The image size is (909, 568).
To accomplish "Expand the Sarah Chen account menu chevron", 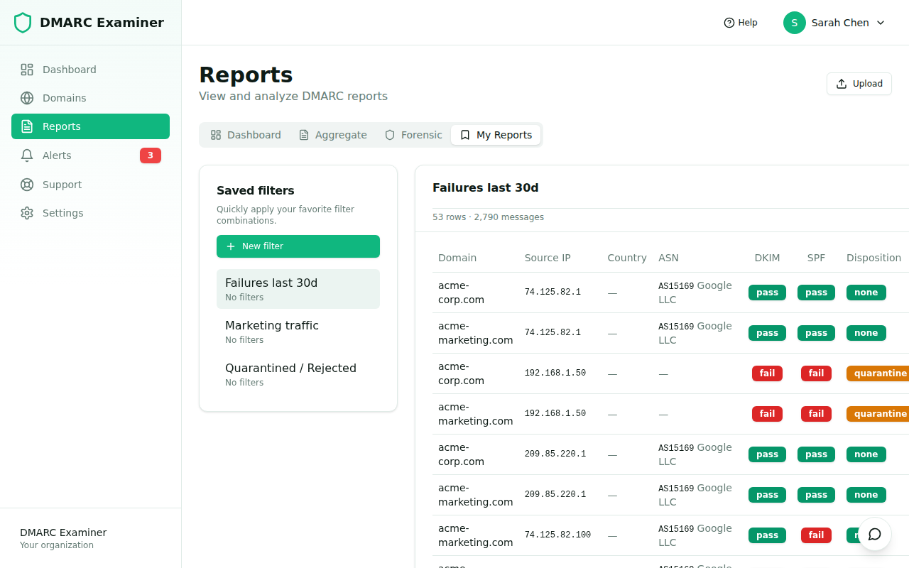I will point(881,23).
